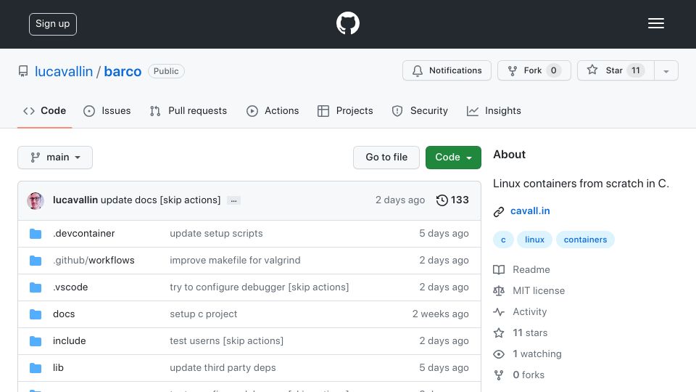This screenshot has height=392, width=696.
Task: Open the Pull requests tab
Action: [188, 110]
